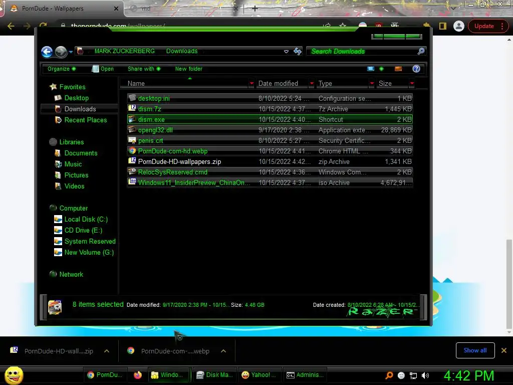
Task: Open the view options dropdown dot
Action: [381, 69]
